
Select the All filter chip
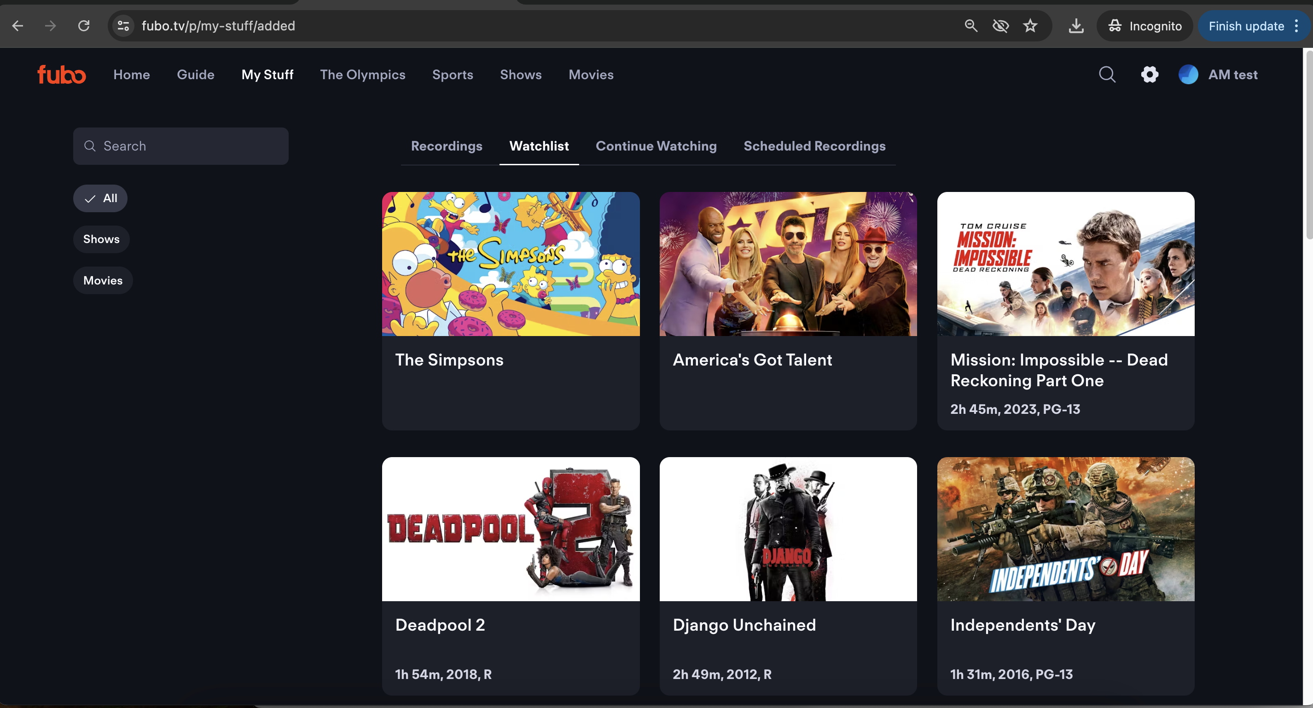(100, 198)
